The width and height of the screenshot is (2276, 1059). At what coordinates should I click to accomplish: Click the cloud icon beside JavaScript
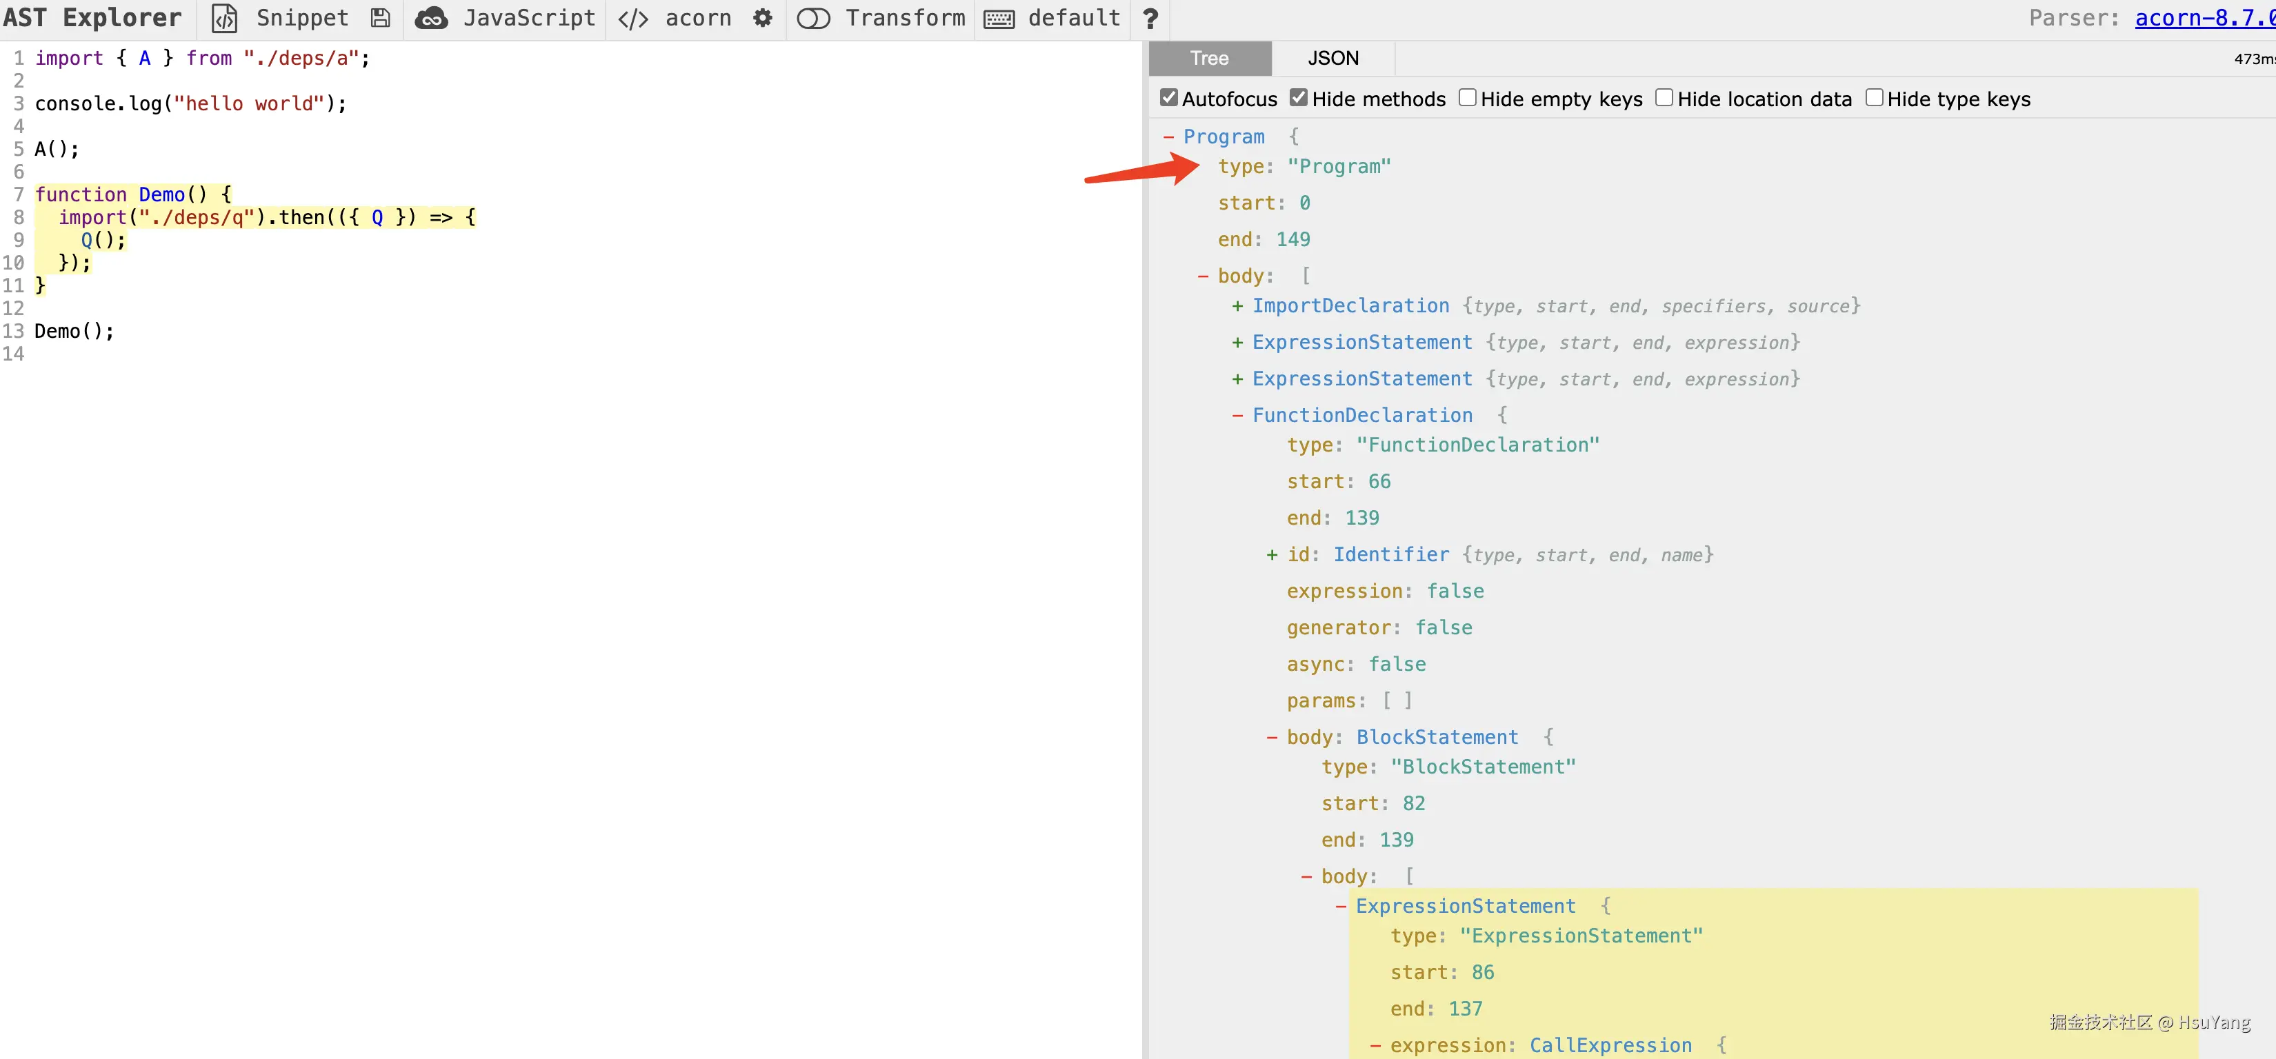tap(431, 19)
